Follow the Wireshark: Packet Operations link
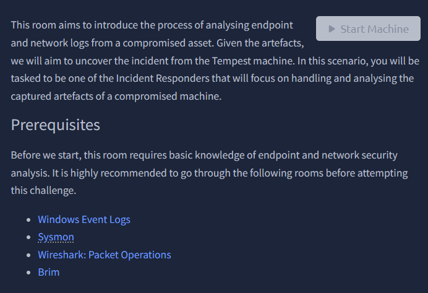Screen dimensions: 428x293 [104, 255]
